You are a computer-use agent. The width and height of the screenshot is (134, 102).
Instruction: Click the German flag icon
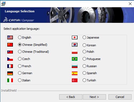tap(10, 73)
